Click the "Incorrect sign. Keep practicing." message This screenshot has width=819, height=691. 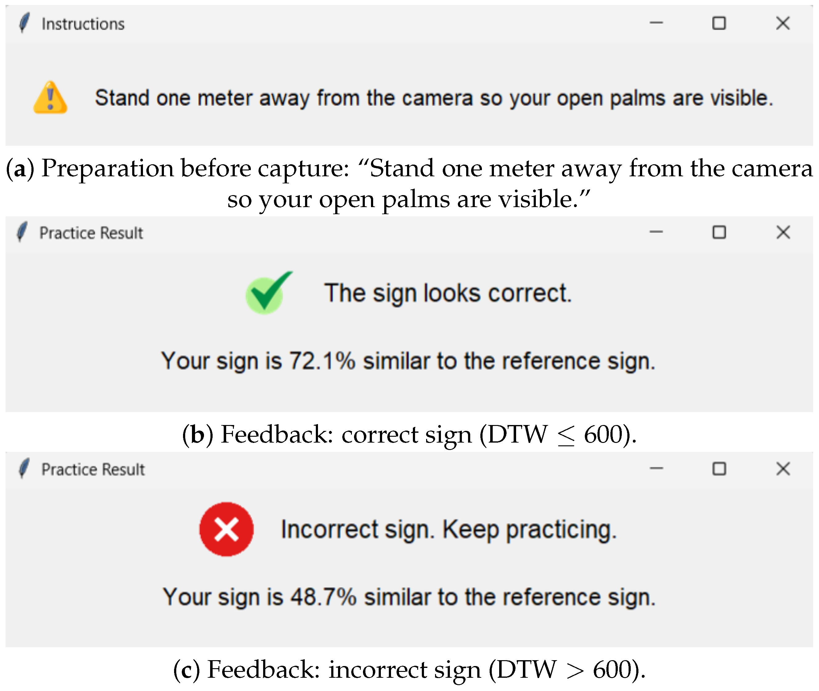tap(449, 529)
